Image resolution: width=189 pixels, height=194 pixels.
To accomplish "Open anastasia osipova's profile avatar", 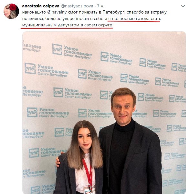I will 11,11.
